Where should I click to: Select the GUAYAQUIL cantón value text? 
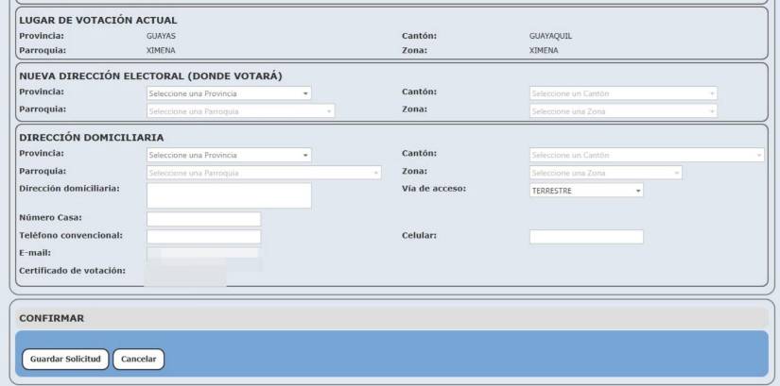[550, 36]
